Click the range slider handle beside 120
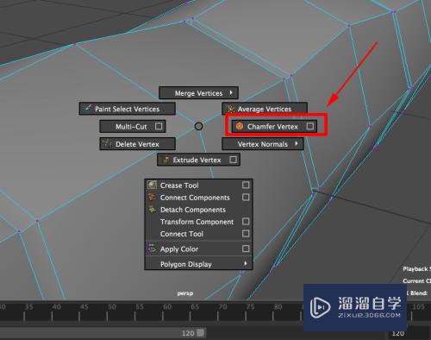 201,333
